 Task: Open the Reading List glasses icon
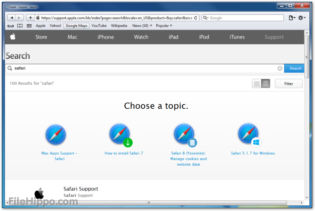pos(11,26)
